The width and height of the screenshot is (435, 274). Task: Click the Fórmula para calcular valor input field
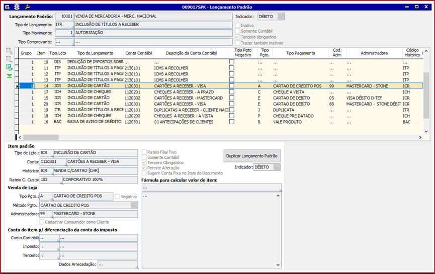(x=211, y=188)
